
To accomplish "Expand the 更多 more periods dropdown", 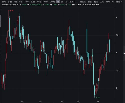I will click(71, 2).
